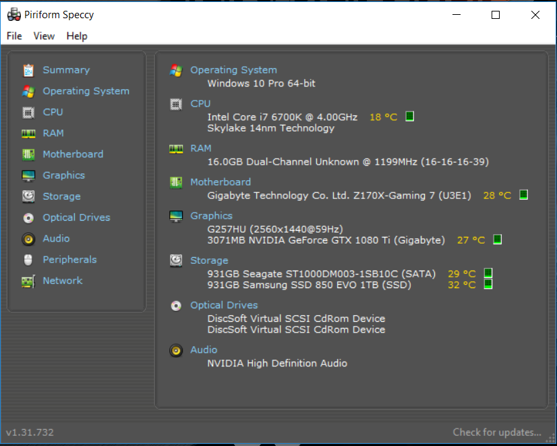Screen dimensions: 557x446
Task: Click the Seagate temperature value 29 °C
Action: tap(462, 274)
